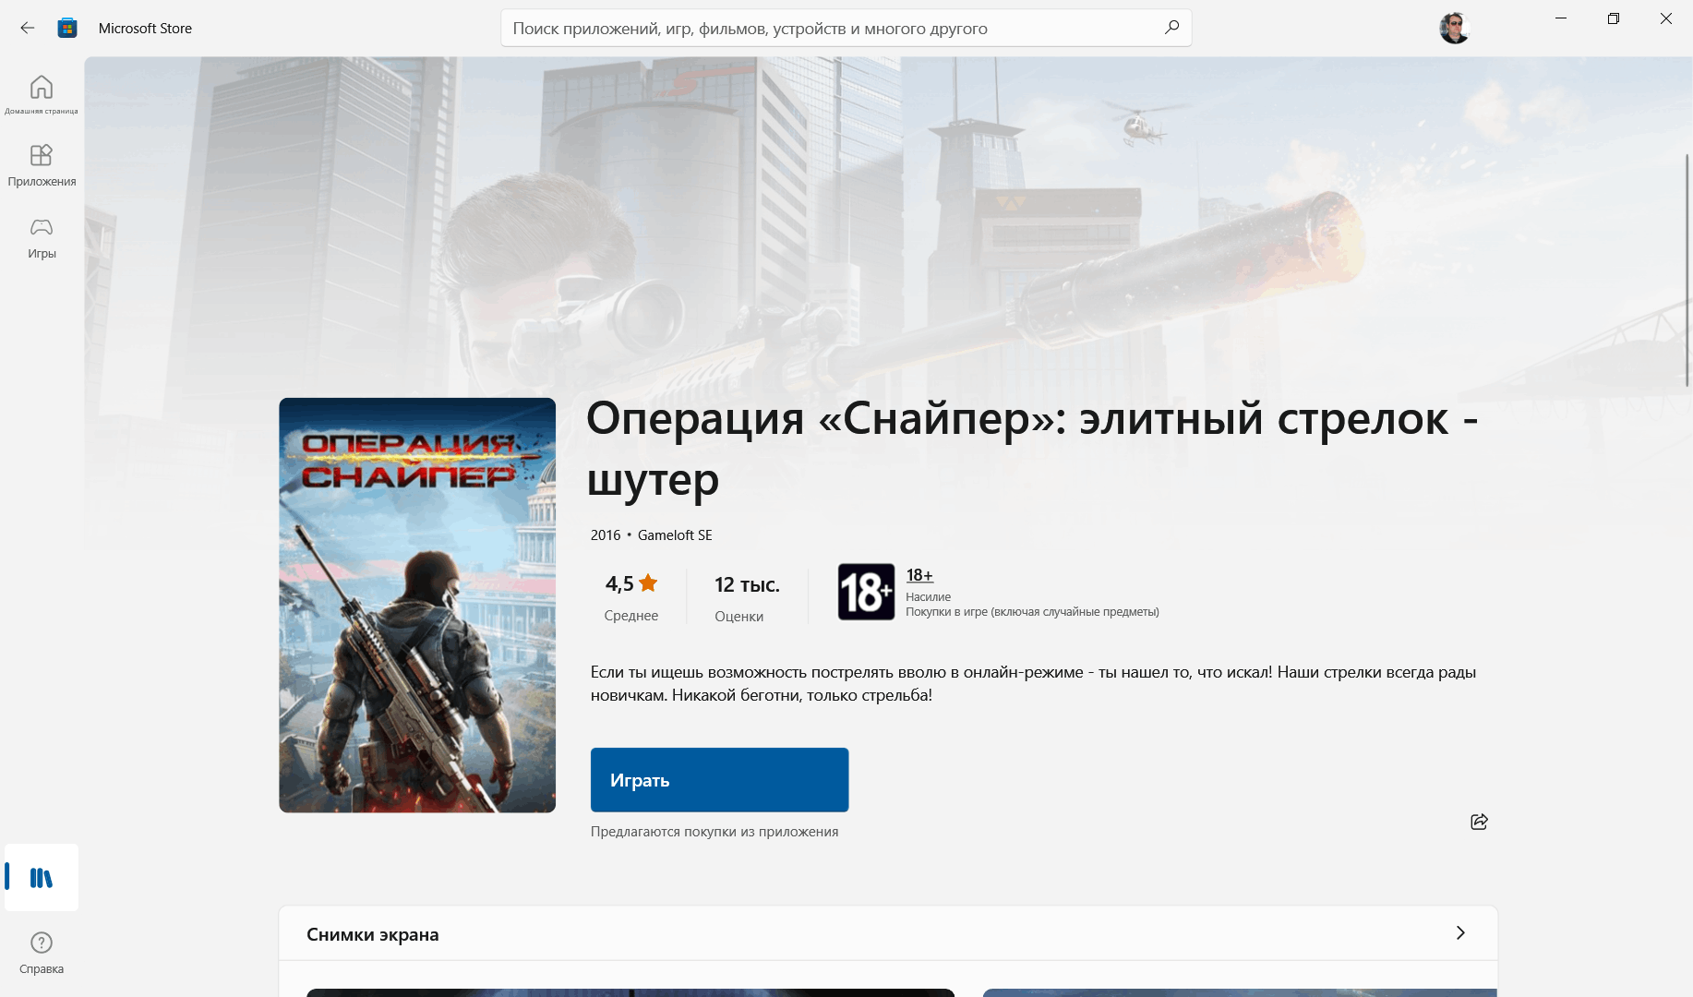
Task: Restore down the Microsoft Store window
Action: click(1614, 18)
